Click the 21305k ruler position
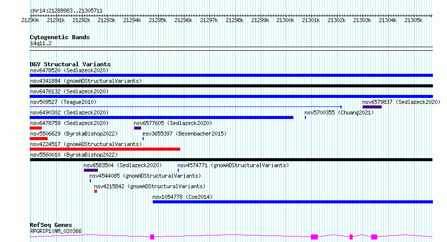The width and height of the screenshot is (447, 242). [413, 20]
